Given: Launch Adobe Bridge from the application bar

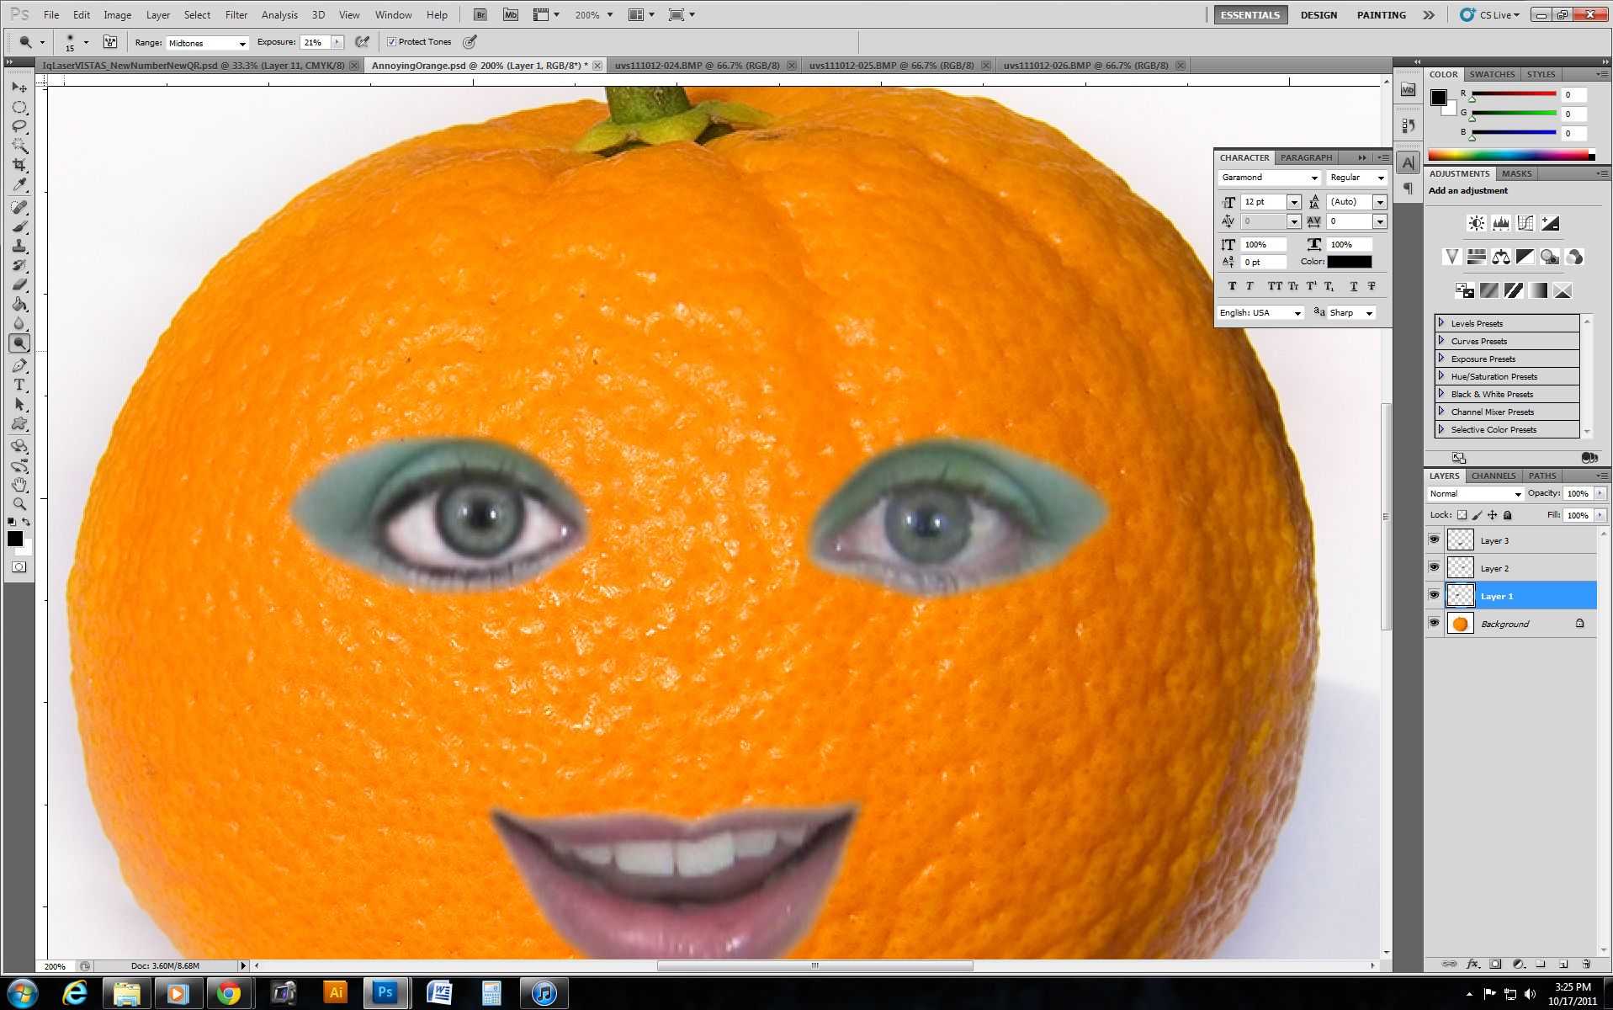Looking at the screenshot, I should click(480, 14).
